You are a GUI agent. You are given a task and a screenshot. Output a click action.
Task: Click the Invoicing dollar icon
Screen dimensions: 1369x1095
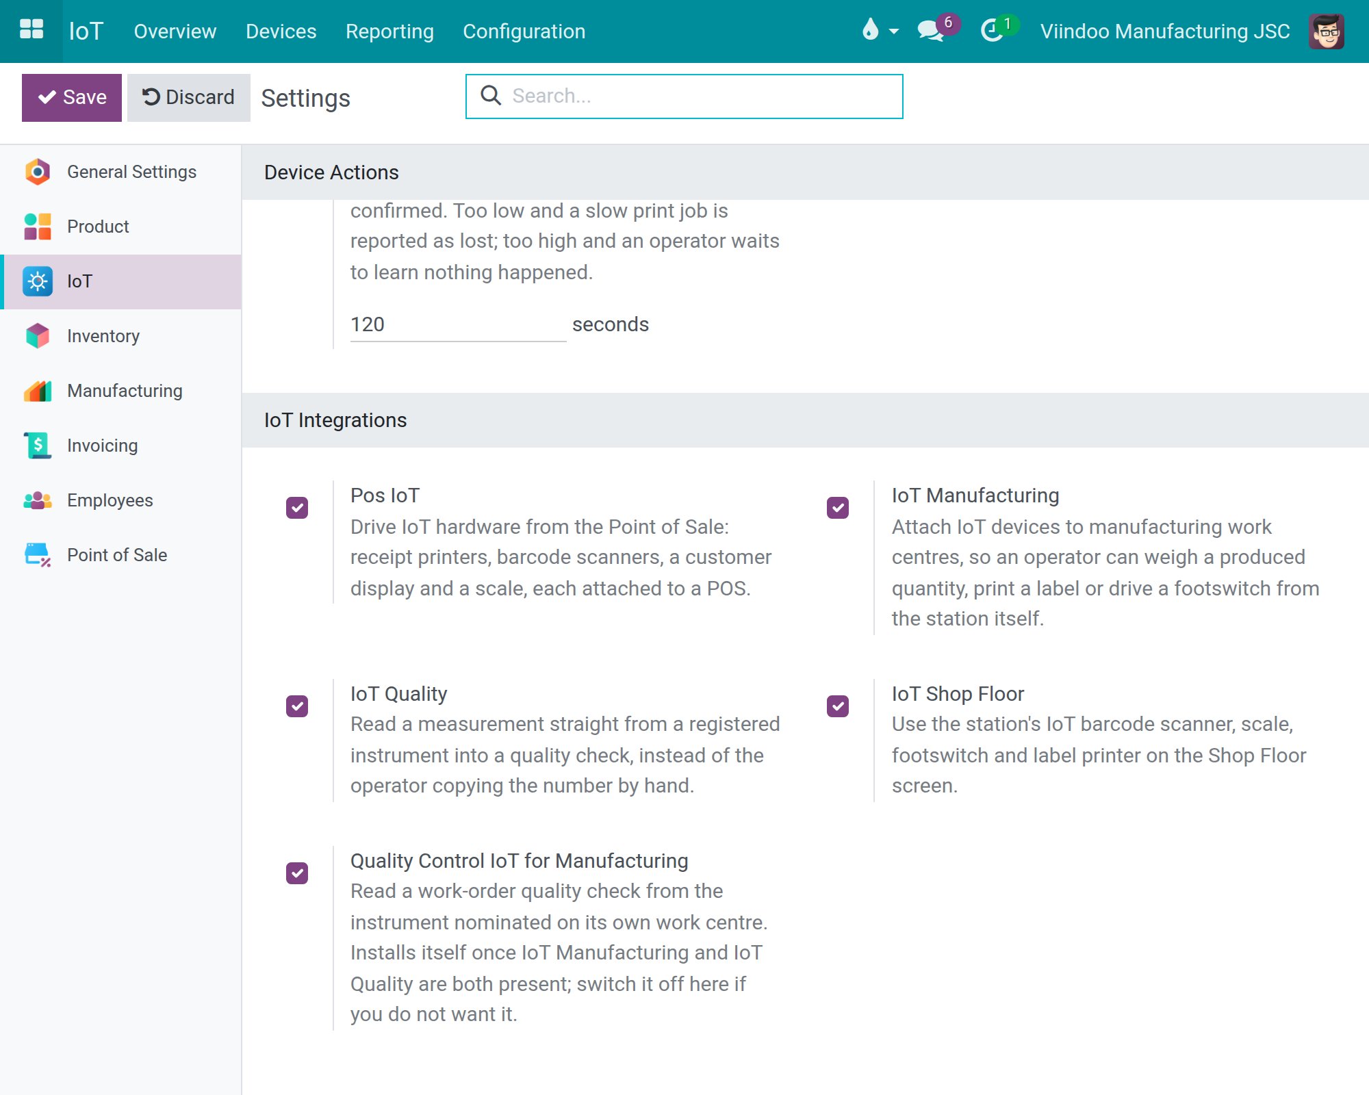pos(38,446)
